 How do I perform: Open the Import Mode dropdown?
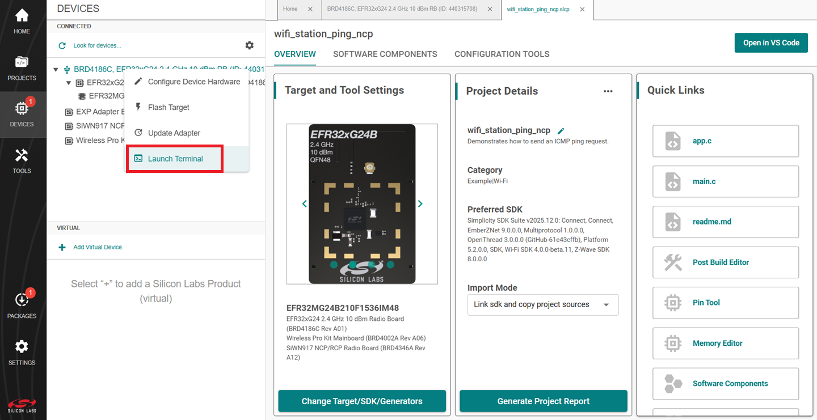tap(542, 304)
